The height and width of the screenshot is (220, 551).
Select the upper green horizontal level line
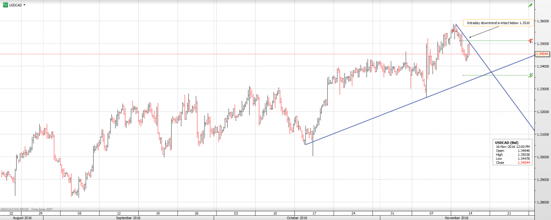point(500,41)
